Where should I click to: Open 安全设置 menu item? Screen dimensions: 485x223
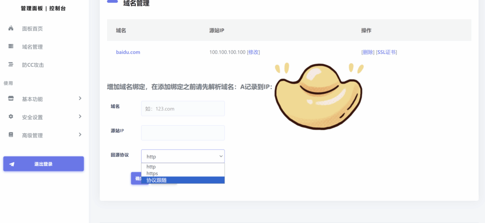[32, 117]
